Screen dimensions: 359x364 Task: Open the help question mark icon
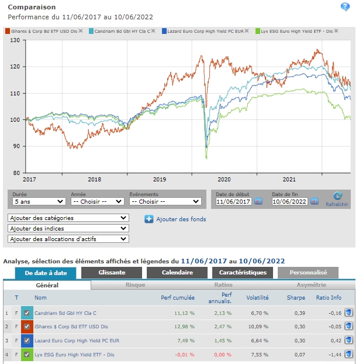[345, 7]
